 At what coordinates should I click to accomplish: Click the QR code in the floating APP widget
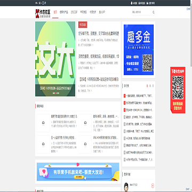[178, 87]
